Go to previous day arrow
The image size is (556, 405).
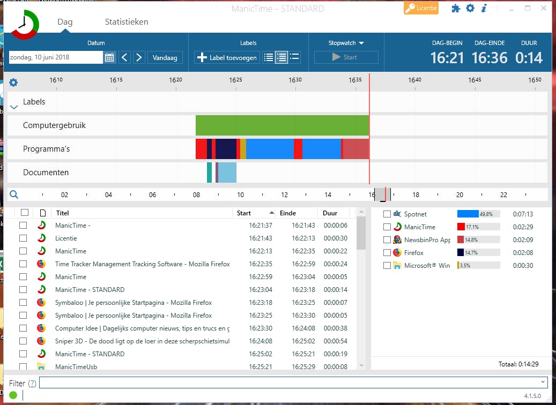pyautogui.click(x=124, y=57)
